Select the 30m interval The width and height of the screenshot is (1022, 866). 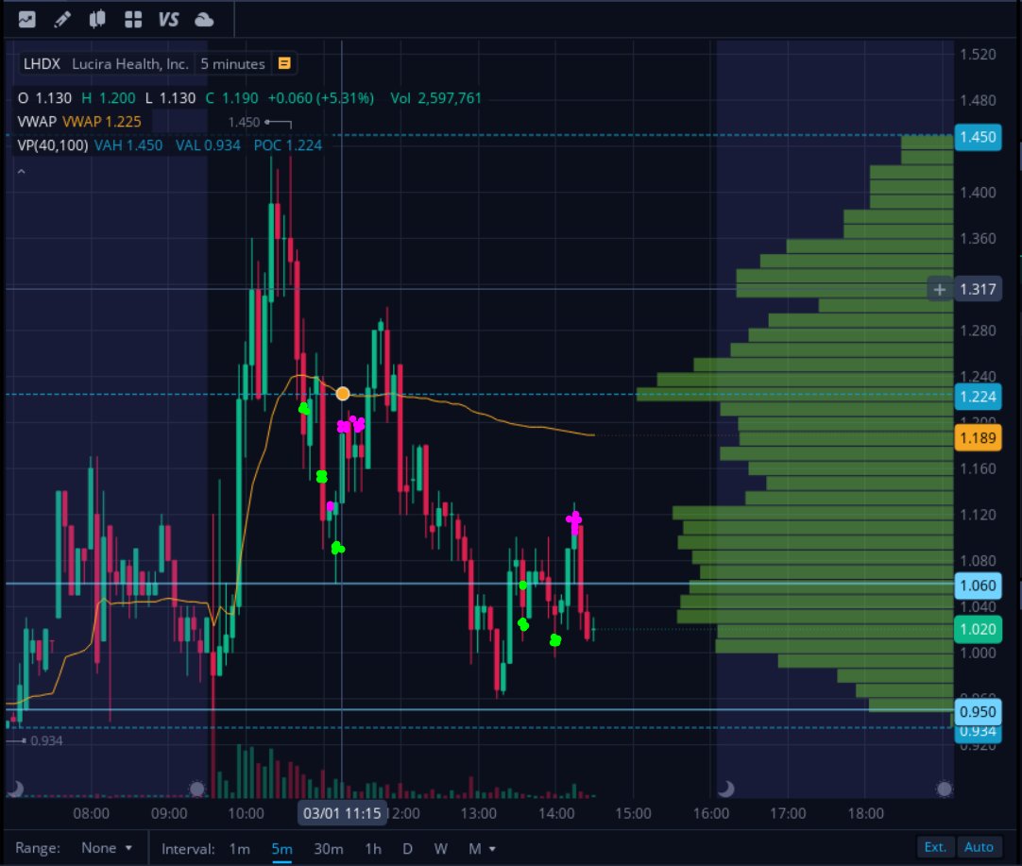pyautogui.click(x=329, y=848)
